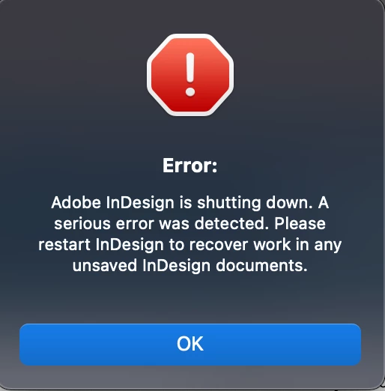Click the blue OK button
The image size is (385, 391).
point(190,345)
